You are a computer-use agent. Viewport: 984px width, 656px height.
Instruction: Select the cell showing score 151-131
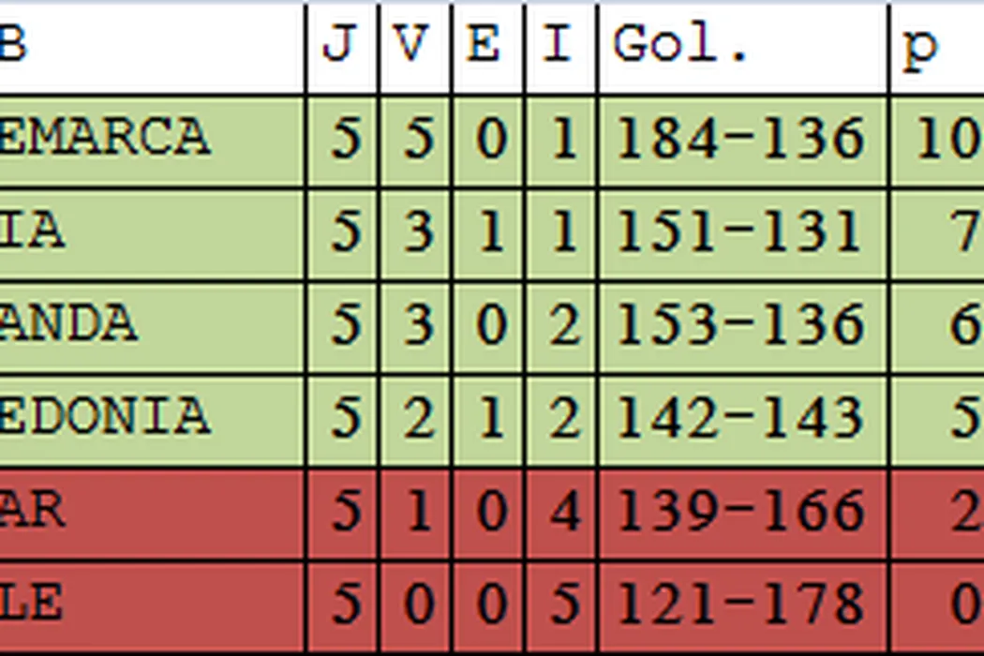[741, 232]
